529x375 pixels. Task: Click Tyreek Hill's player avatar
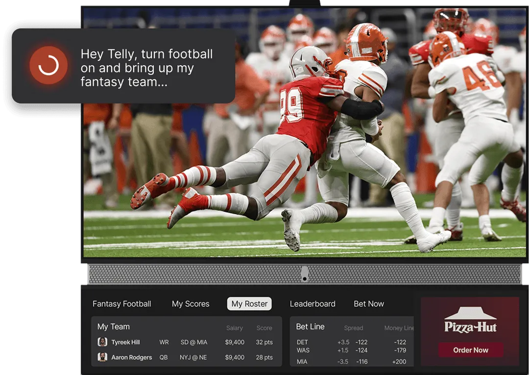tap(102, 342)
